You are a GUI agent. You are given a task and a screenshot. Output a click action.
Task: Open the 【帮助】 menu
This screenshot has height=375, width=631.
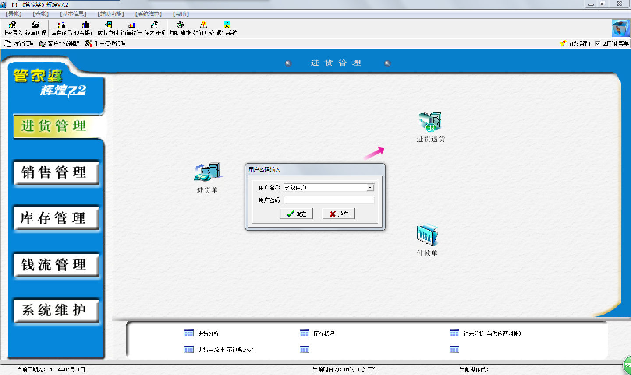pyautogui.click(x=181, y=14)
